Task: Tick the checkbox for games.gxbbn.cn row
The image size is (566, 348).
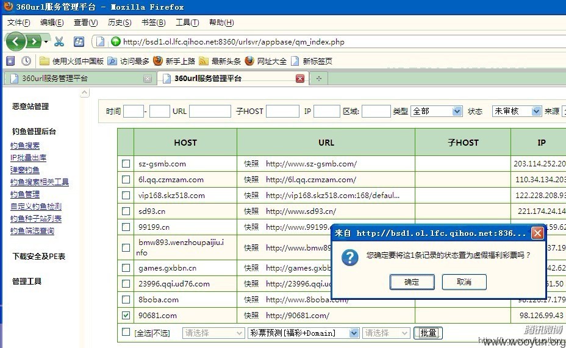Action: click(x=126, y=268)
